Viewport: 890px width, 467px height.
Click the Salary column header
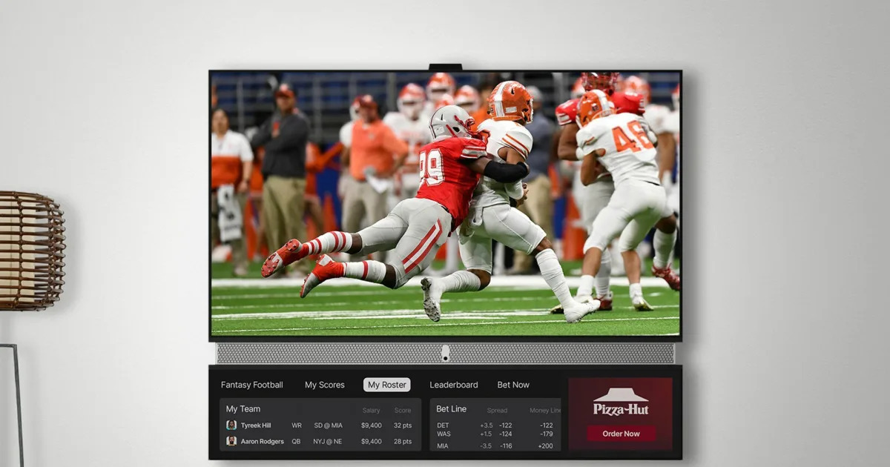[x=371, y=411]
